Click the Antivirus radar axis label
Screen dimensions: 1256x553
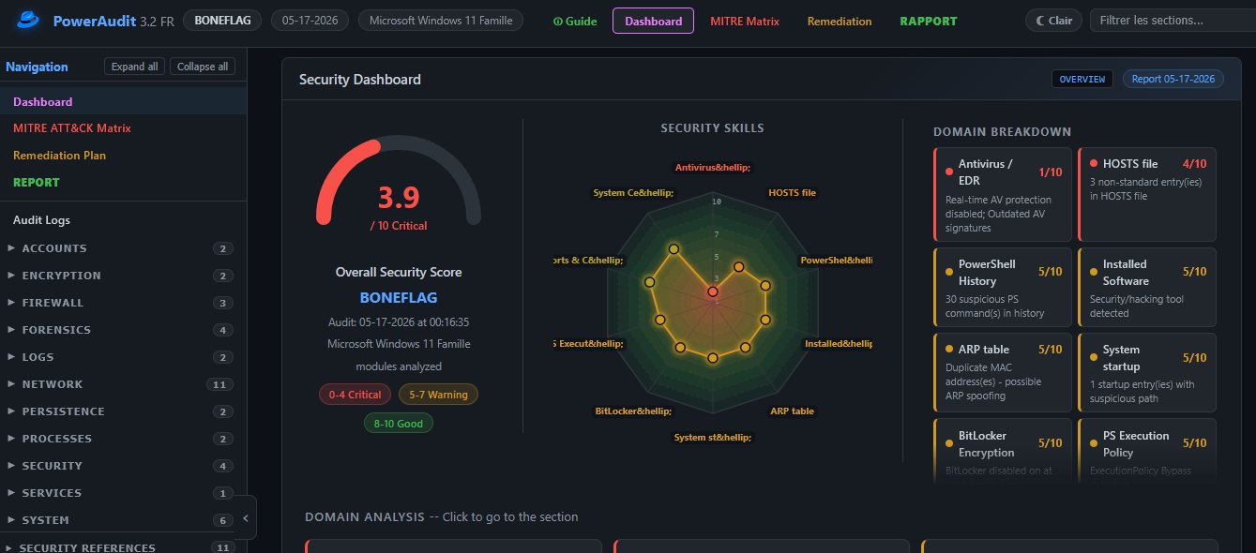click(713, 168)
